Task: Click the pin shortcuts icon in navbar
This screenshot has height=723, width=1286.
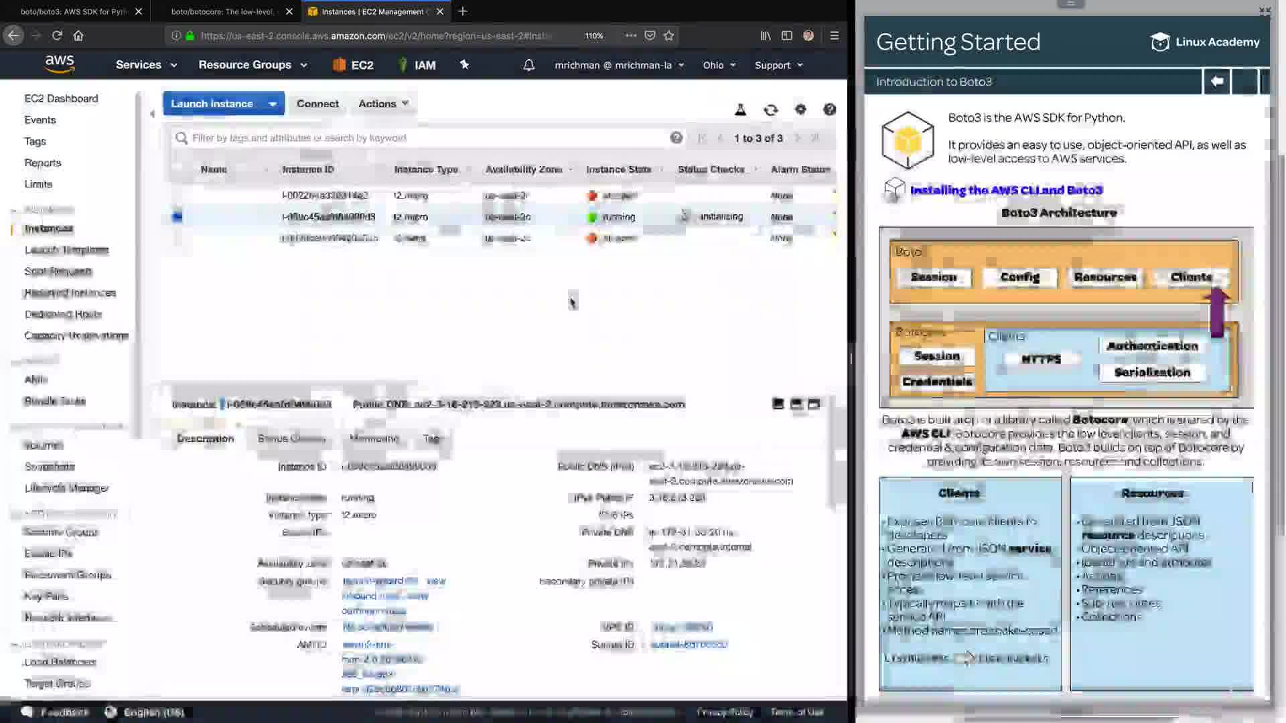Action: tap(464, 65)
